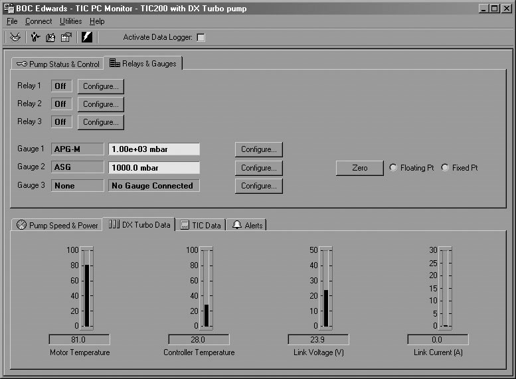The width and height of the screenshot is (516, 379).
Task: Click Configure button for Gauge 2
Action: coord(258,168)
